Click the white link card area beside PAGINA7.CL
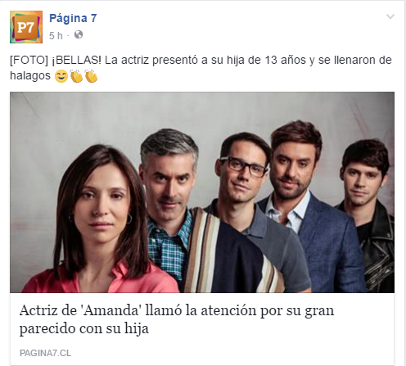Image resolution: width=406 pixels, height=366 pixels. pos(232,353)
